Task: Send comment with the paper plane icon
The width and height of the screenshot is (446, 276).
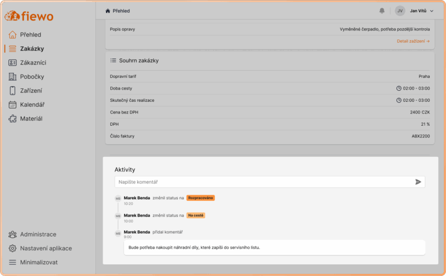Action: [418, 182]
